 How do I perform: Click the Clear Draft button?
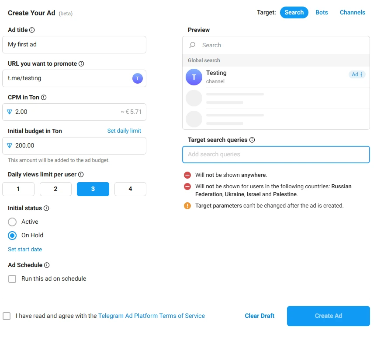259,316
